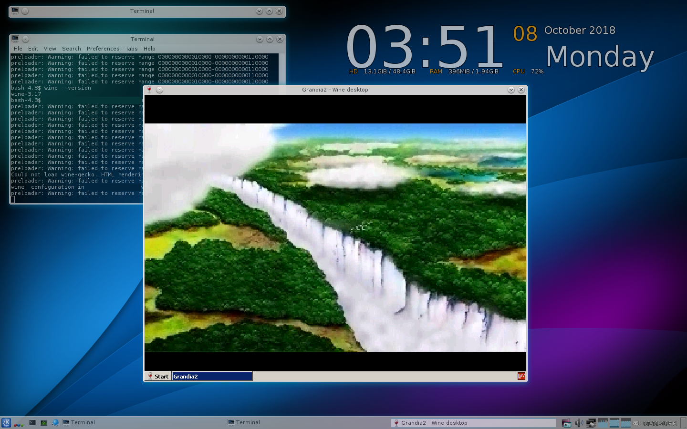The width and height of the screenshot is (687, 429).
Task: Open window menu icon of front Terminal window
Action: point(15,39)
